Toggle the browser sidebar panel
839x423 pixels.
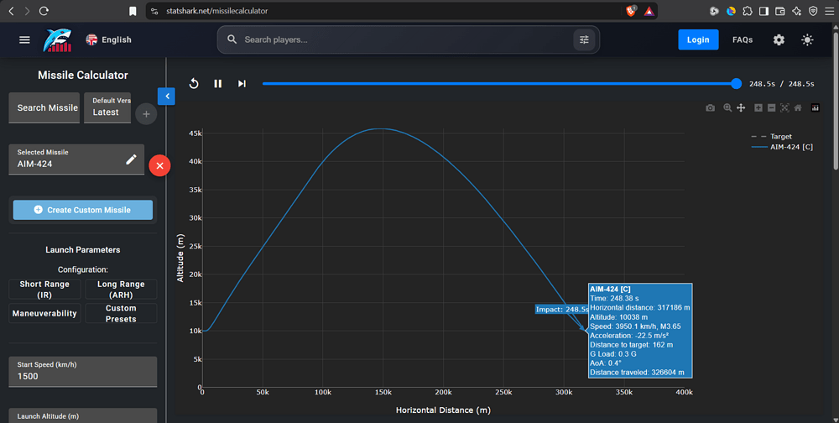coord(763,11)
